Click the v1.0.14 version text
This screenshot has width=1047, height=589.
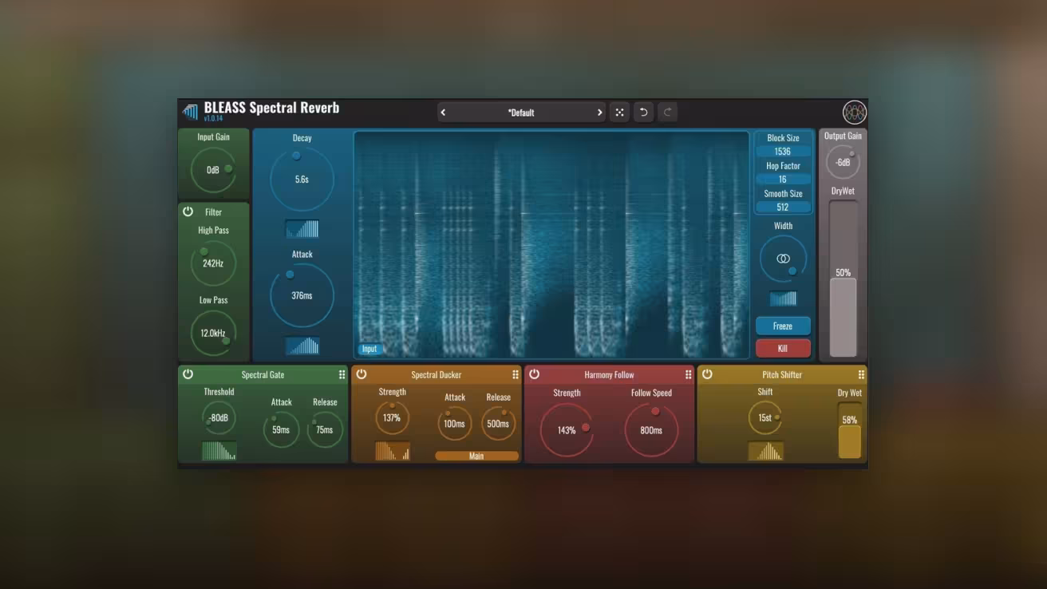[x=213, y=119]
